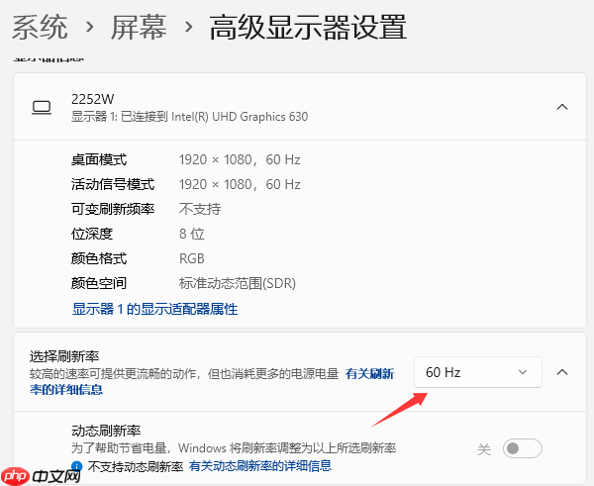Click the 动态刷新率 heading

(106, 431)
